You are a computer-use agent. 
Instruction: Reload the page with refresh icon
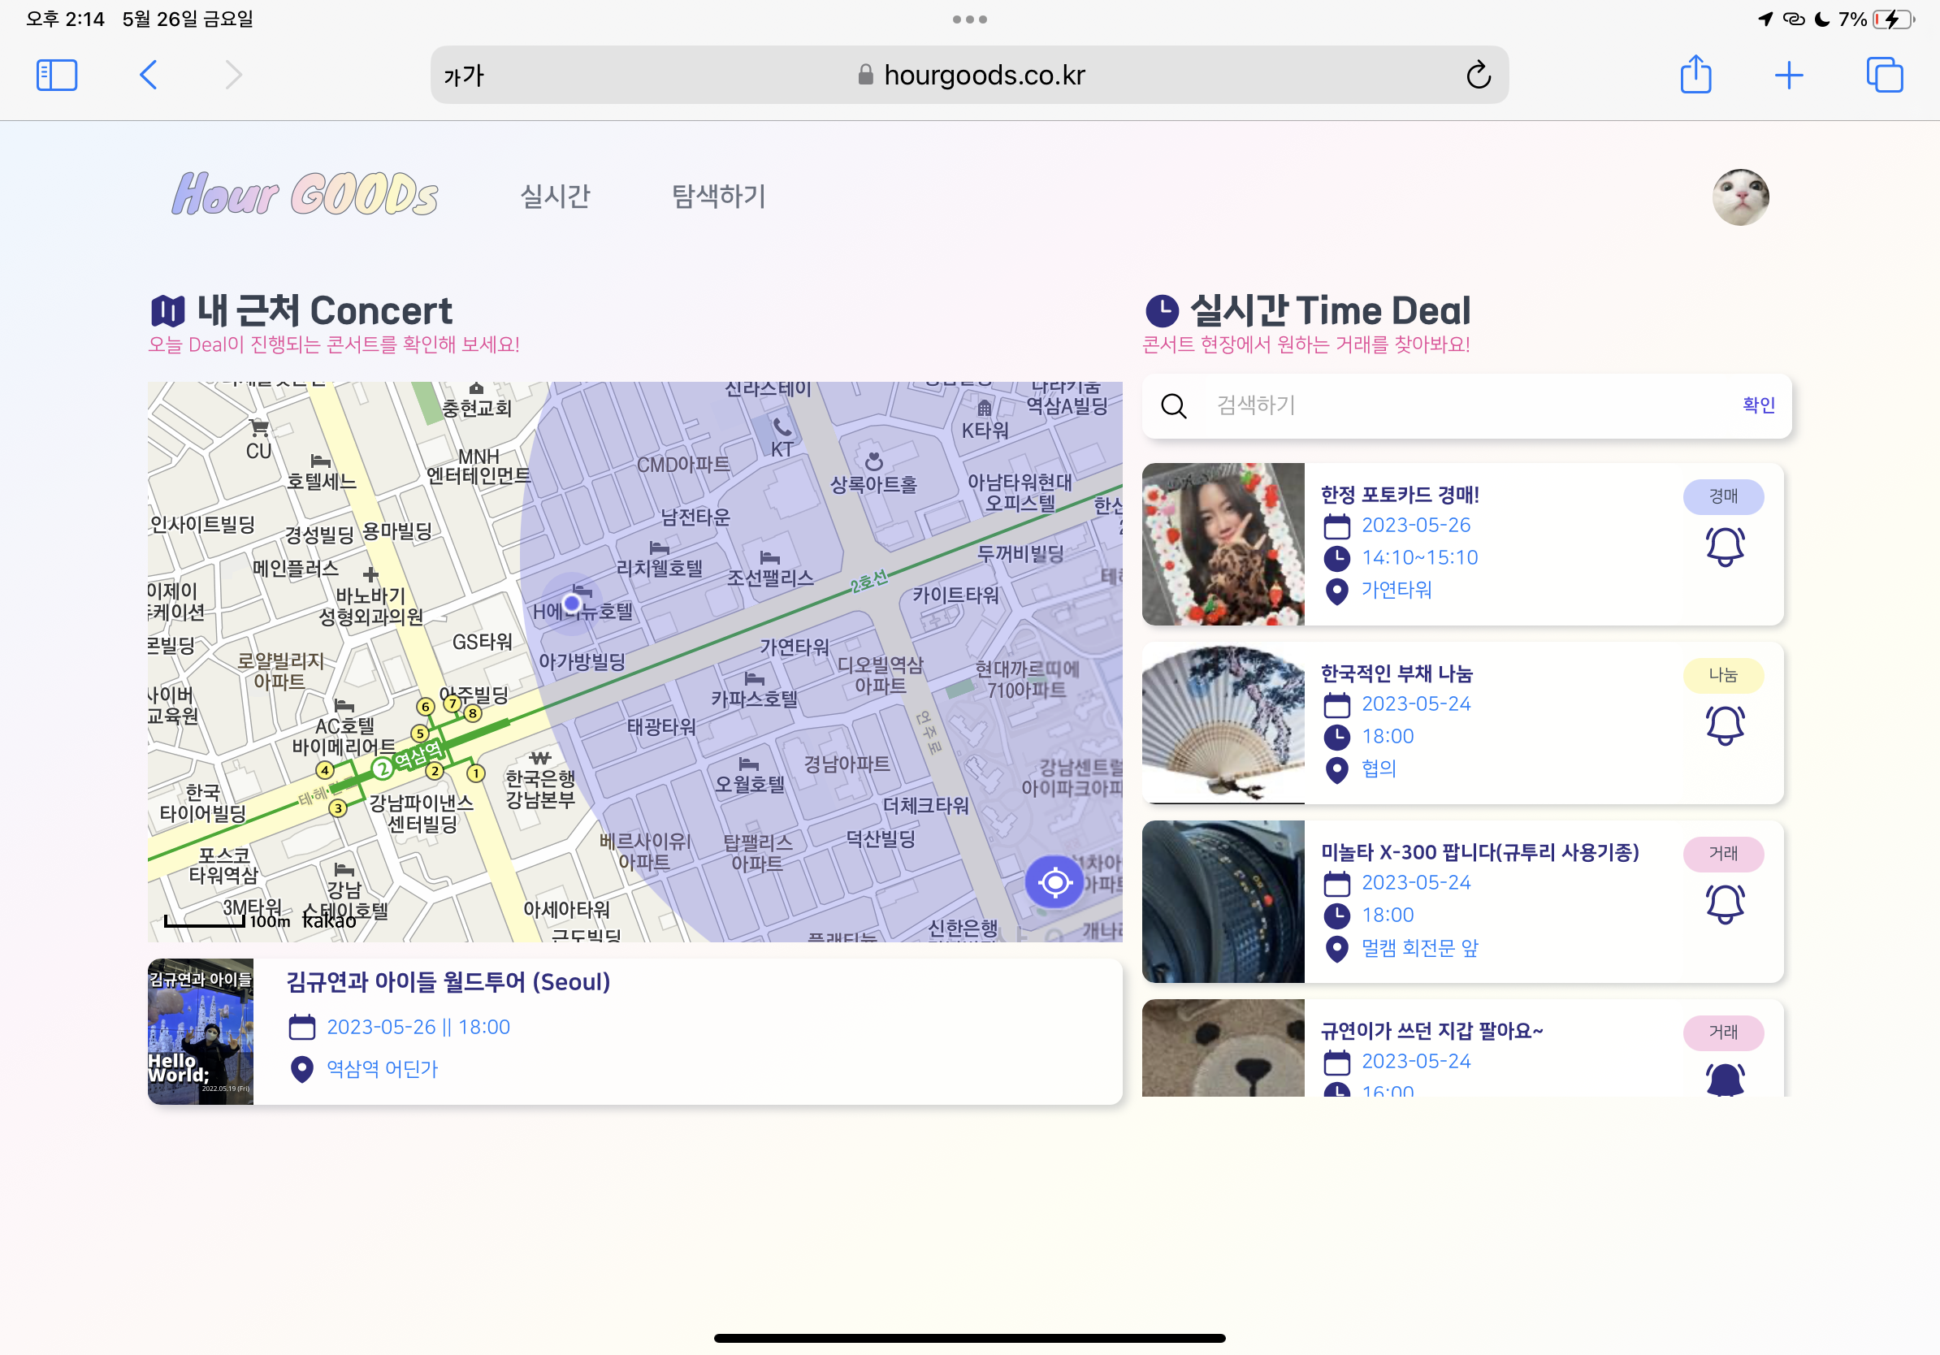pyautogui.click(x=1478, y=76)
